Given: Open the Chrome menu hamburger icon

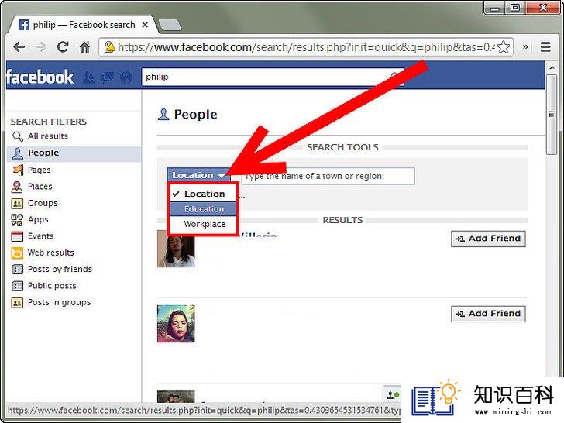Looking at the screenshot, I should click(x=545, y=46).
